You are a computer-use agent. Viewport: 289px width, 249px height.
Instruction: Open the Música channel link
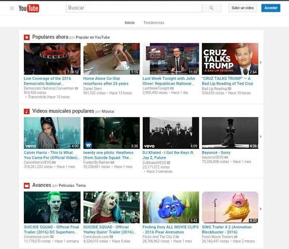pyautogui.click(x=108, y=112)
